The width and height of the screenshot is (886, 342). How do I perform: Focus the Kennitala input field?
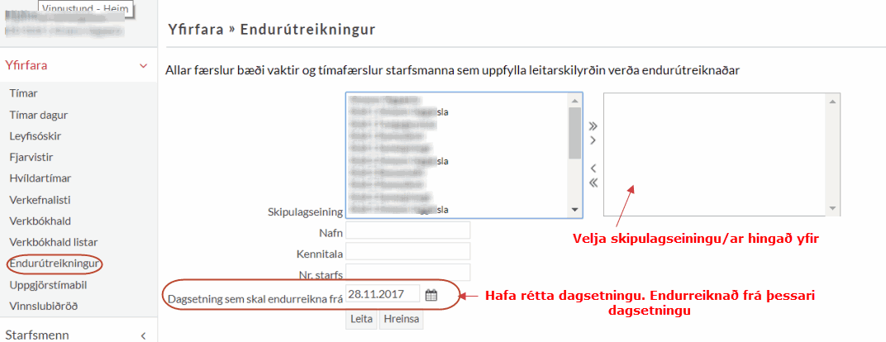point(408,252)
